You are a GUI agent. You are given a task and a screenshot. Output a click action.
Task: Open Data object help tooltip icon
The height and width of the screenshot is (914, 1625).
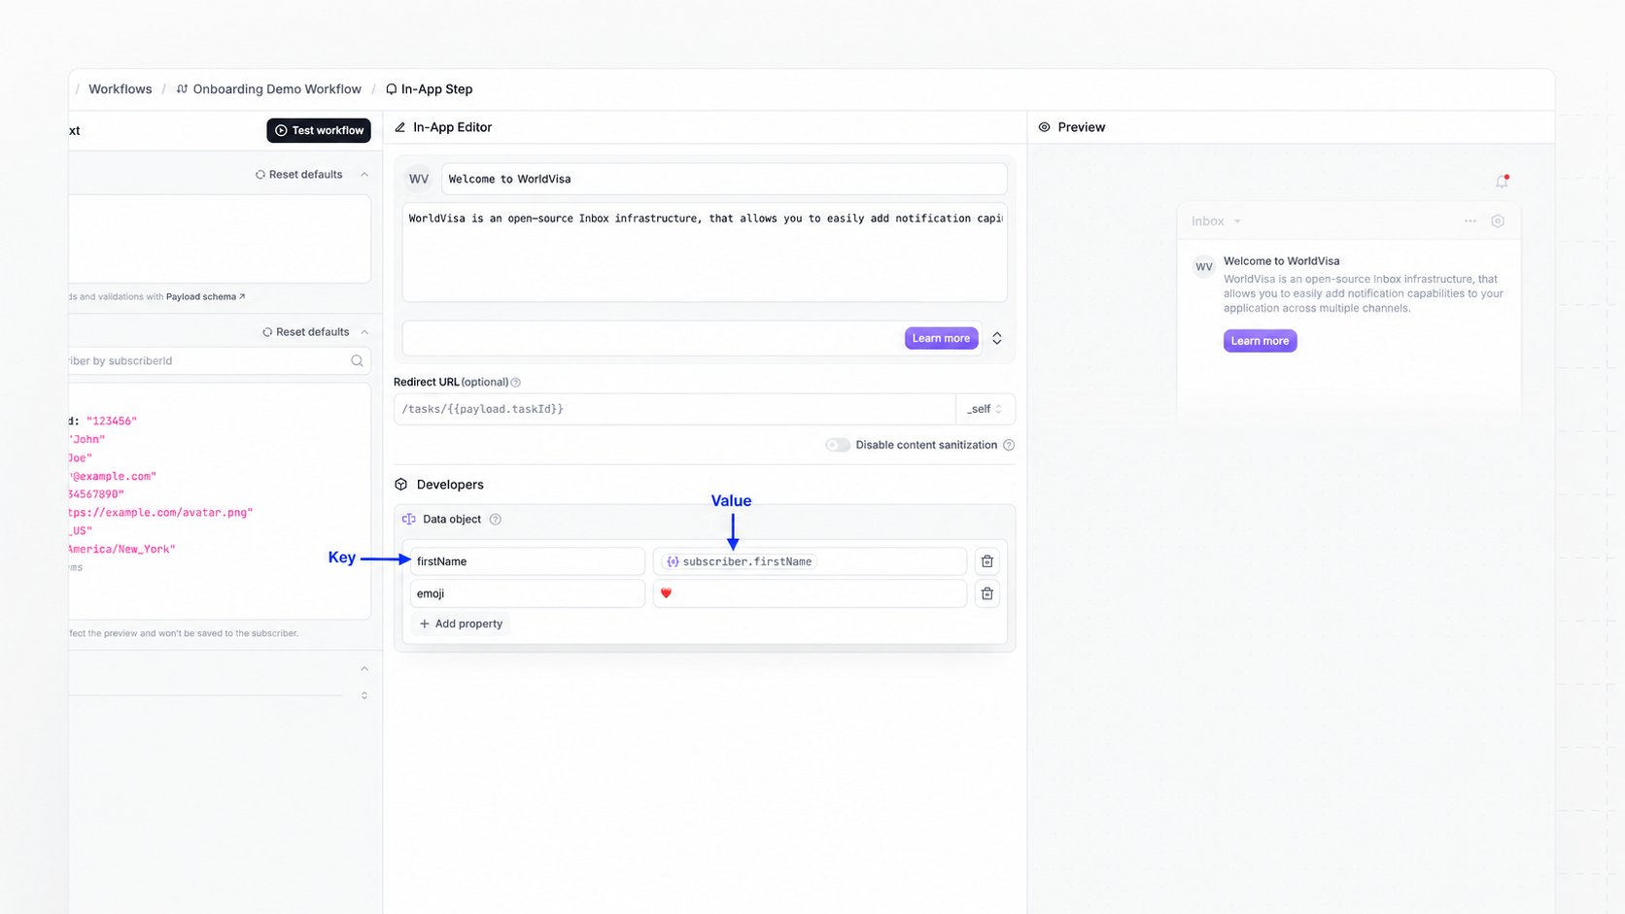click(495, 520)
